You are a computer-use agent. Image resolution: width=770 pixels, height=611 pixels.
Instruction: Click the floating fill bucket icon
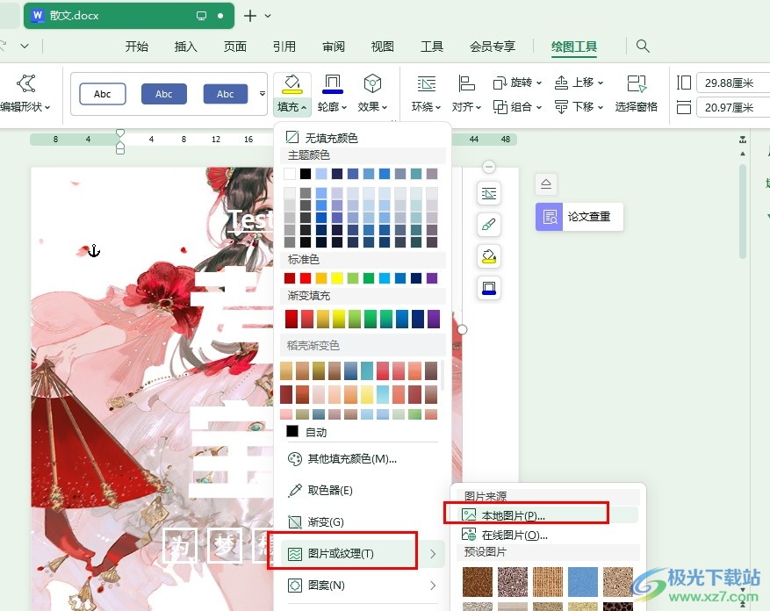(x=489, y=256)
